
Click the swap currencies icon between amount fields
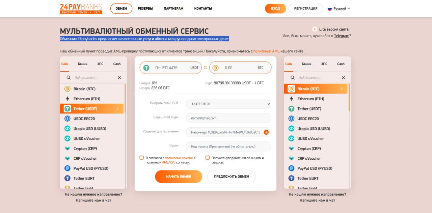[x=206, y=68]
